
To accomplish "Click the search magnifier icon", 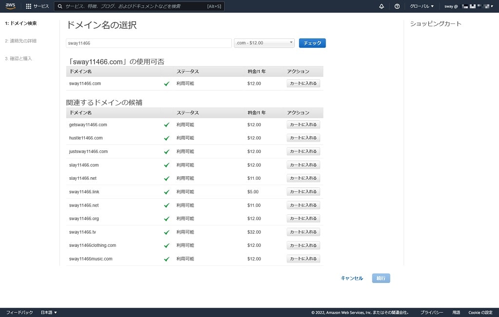I will (x=60, y=6).
